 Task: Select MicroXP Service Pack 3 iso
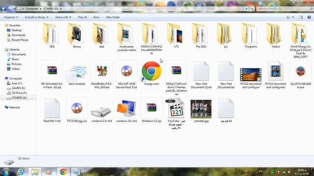point(127,75)
